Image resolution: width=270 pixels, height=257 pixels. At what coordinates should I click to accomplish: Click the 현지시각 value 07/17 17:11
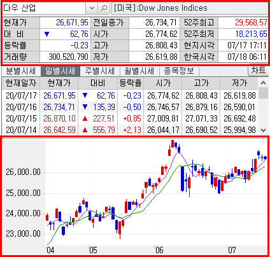[x=247, y=45]
